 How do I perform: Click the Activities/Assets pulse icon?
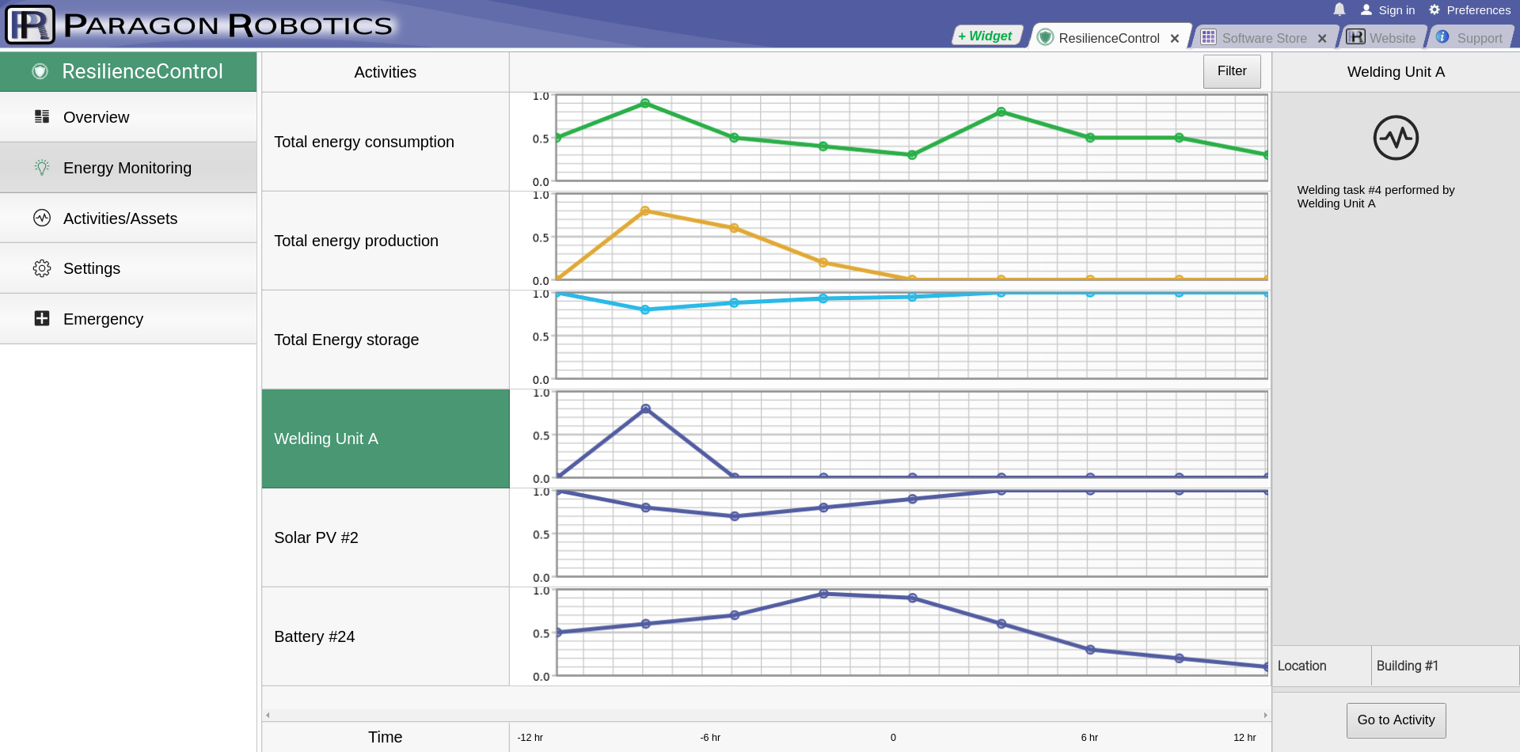(x=42, y=218)
